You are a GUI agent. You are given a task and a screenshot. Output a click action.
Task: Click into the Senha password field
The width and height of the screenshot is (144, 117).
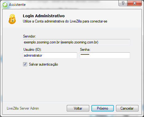105,55
